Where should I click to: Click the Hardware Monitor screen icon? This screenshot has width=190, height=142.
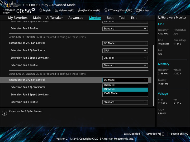click(160, 18)
